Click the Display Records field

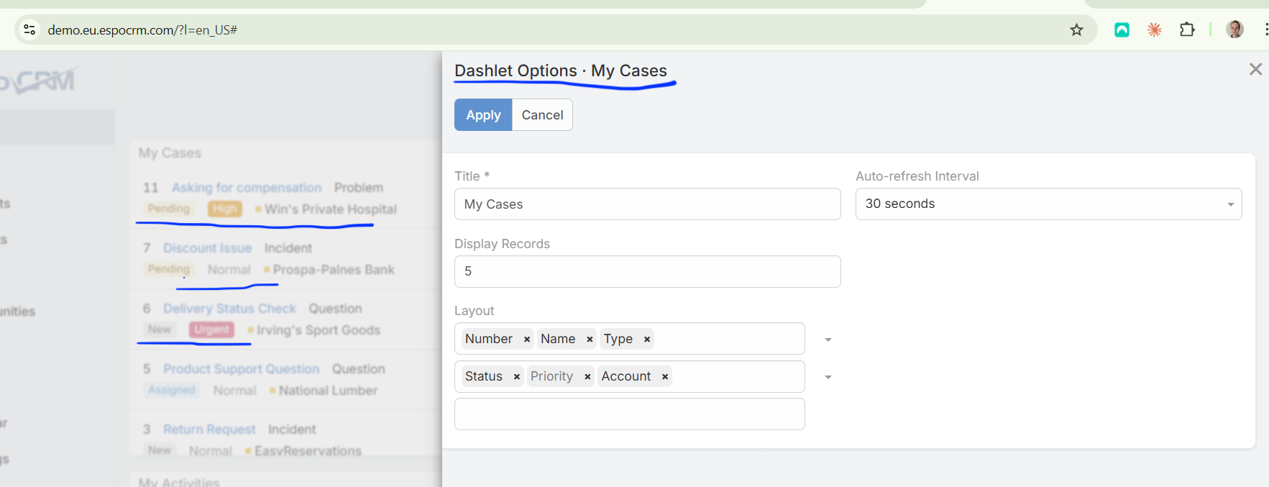[647, 272]
